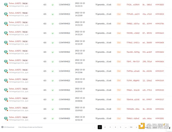Switch to page 2 of the results

pyautogui.click(x=105, y=127)
